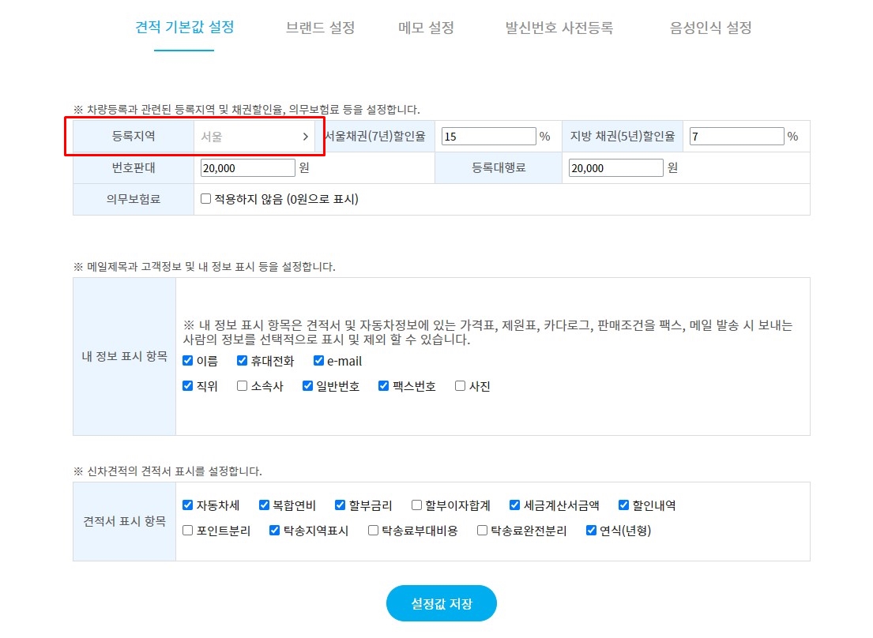Check the 사진 checkbox
The width and height of the screenshot is (873, 638).
click(x=460, y=385)
